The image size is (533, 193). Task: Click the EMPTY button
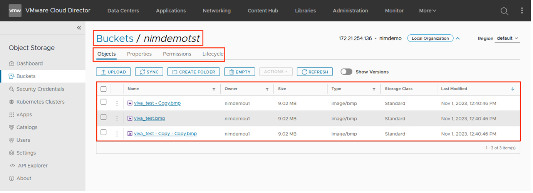[x=240, y=72]
